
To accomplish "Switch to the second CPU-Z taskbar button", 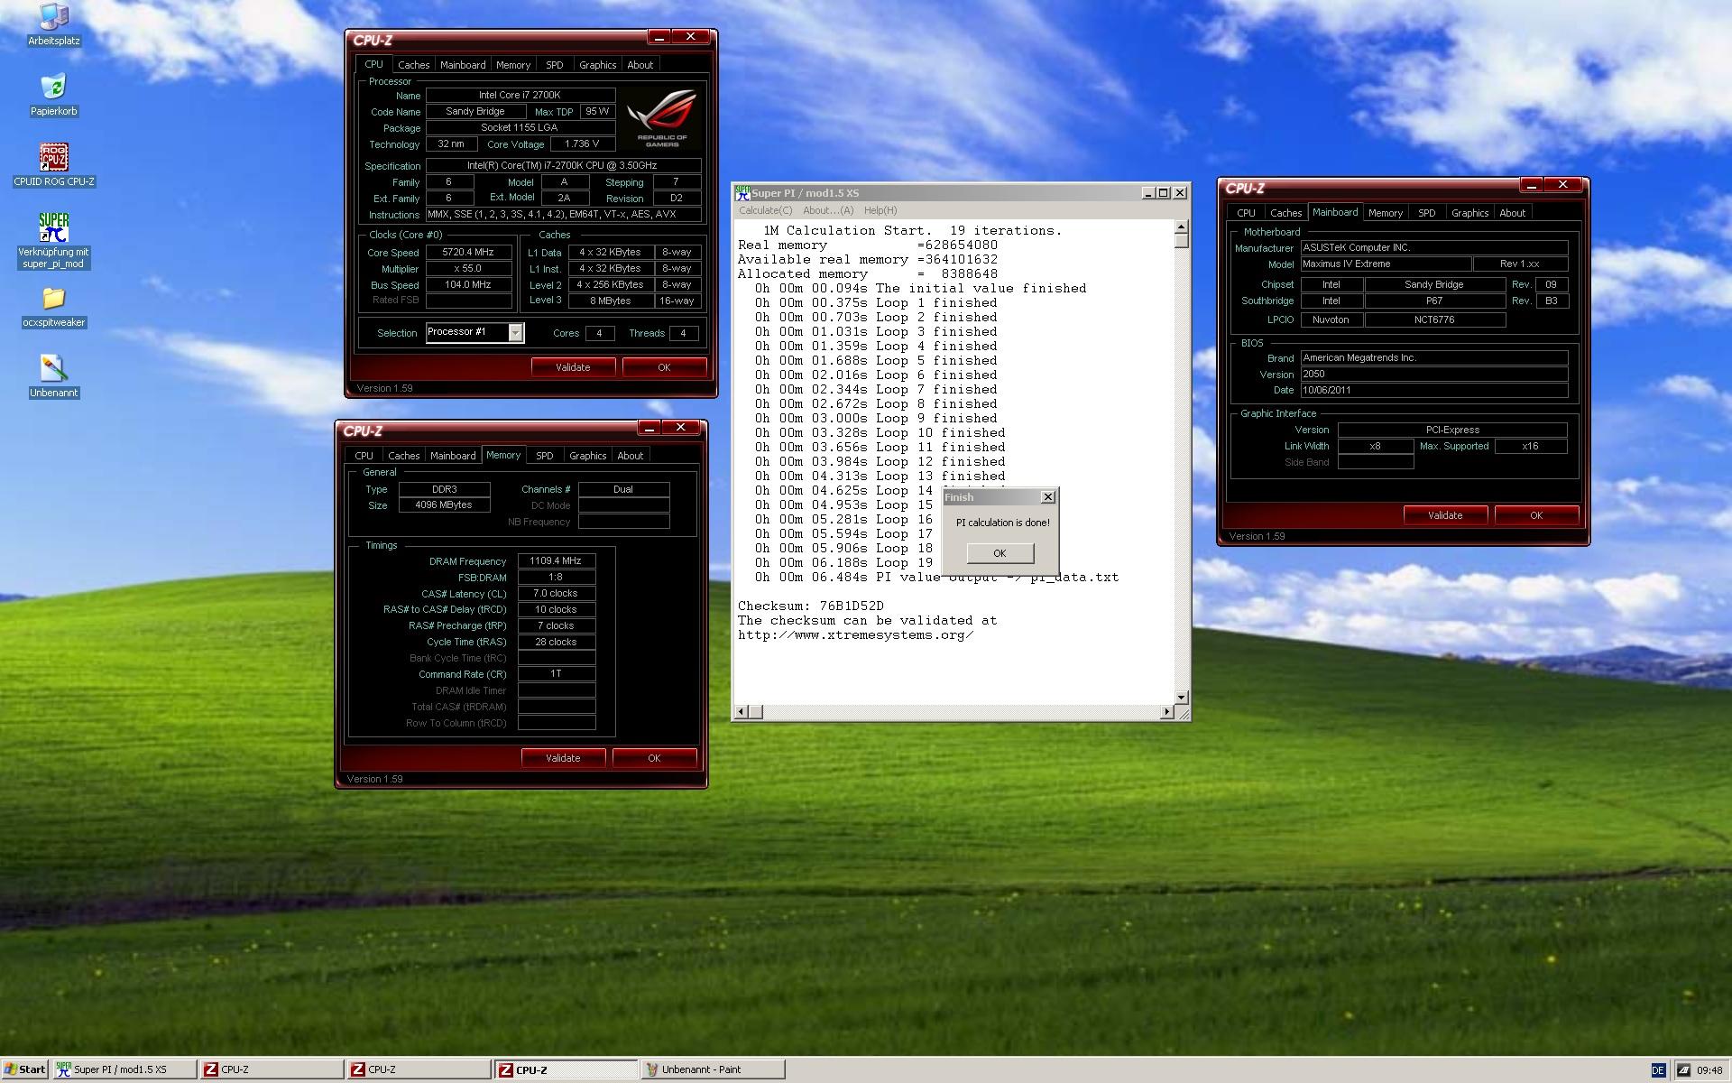I will (x=419, y=1069).
